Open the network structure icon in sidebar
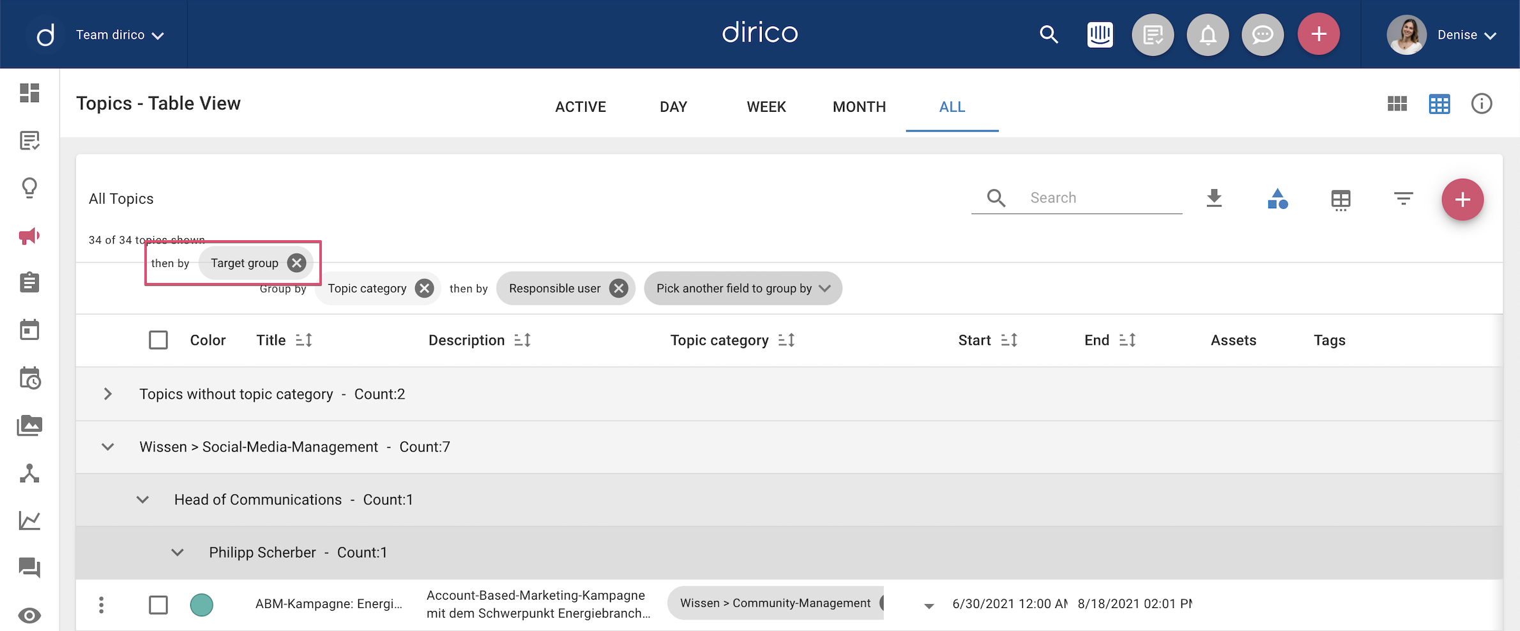This screenshot has height=631, width=1520. [x=29, y=473]
